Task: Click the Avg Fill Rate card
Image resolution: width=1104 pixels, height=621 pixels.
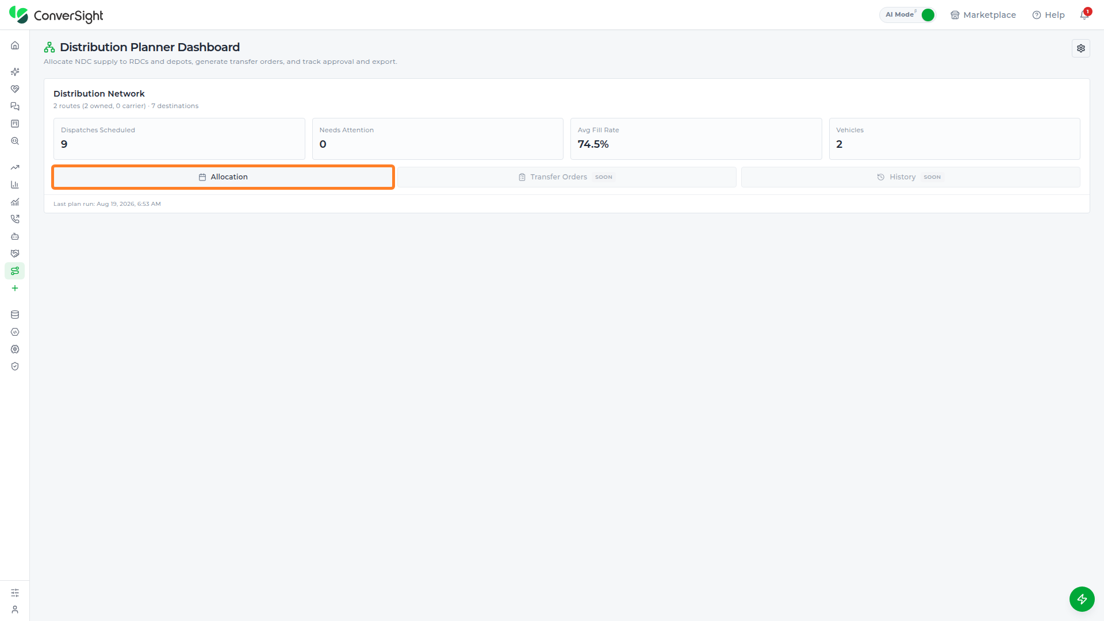Action: click(696, 139)
